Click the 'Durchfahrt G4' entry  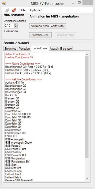(13, 127)
